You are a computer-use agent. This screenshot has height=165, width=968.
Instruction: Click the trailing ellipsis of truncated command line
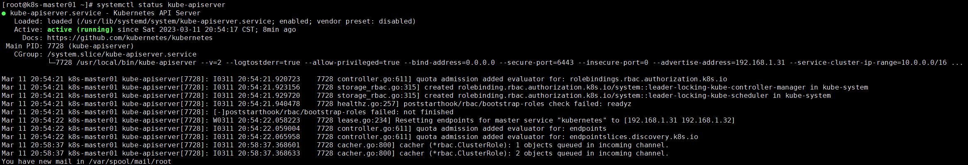(x=957, y=63)
